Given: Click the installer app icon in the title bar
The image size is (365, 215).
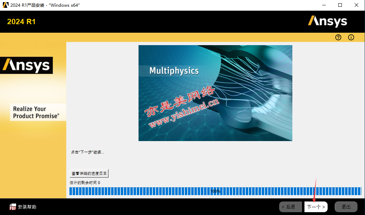Looking at the screenshot, I should tap(6, 5).
